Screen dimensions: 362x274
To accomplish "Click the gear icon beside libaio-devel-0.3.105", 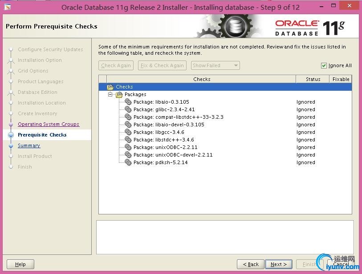I will click(128, 125).
